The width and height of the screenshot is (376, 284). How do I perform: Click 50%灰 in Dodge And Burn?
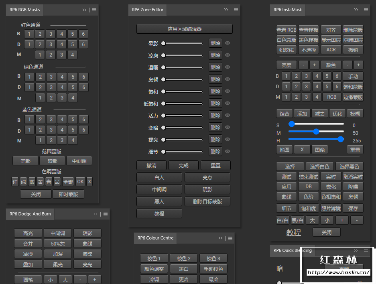(x=58, y=244)
